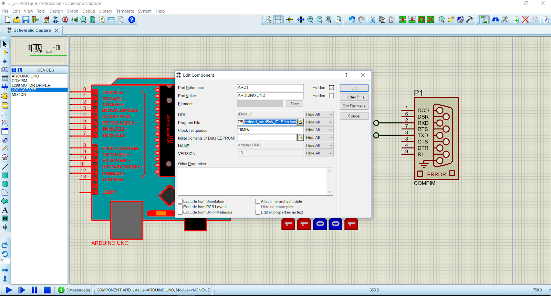Open project using the folder icon
Image resolution: width=551 pixels, height=296 pixels.
click(x=17, y=20)
